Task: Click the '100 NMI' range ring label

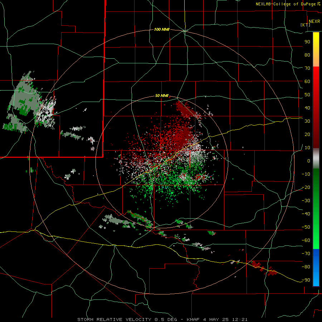Action: pos(162,30)
